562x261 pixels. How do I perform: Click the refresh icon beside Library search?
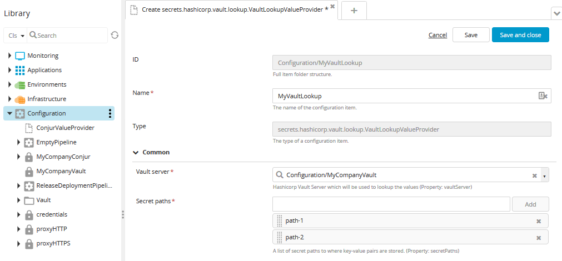pyautogui.click(x=115, y=35)
